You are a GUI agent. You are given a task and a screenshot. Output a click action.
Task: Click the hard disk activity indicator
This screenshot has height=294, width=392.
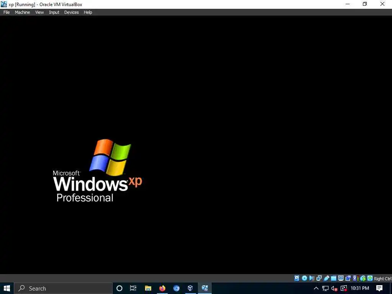[x=297, y=278]
